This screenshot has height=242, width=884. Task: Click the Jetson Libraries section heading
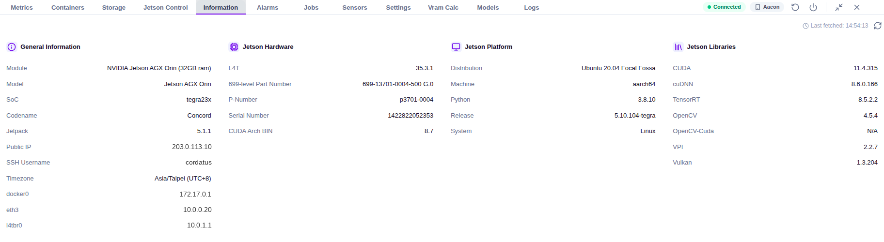click(x=711, y=47)
